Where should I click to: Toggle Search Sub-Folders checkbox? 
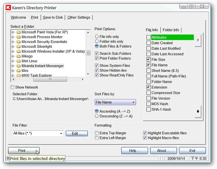tap(97, 53)
